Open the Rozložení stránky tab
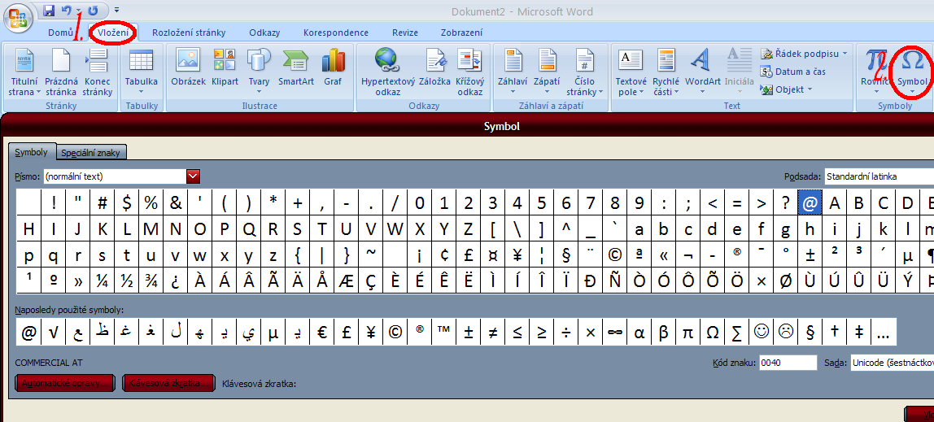Screen dimensions: 934x422 (x=189, y=33)
